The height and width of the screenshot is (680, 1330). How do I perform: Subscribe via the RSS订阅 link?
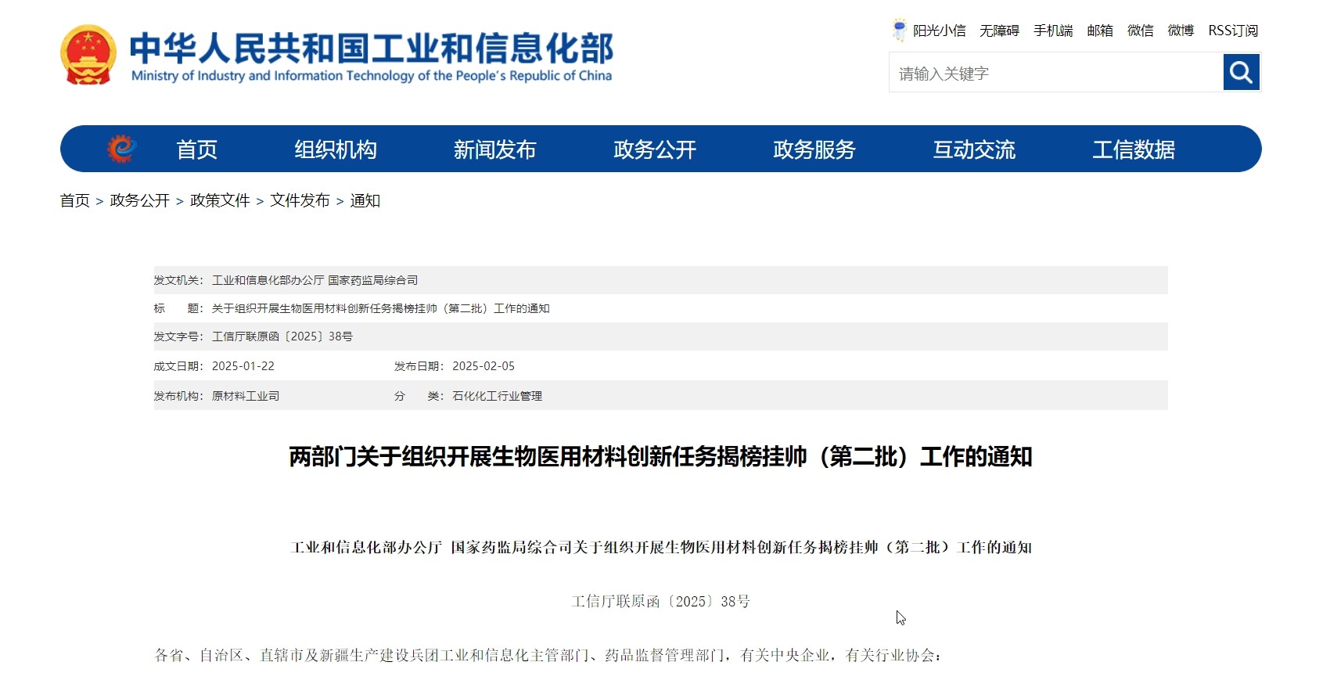tap(1232, 31)
